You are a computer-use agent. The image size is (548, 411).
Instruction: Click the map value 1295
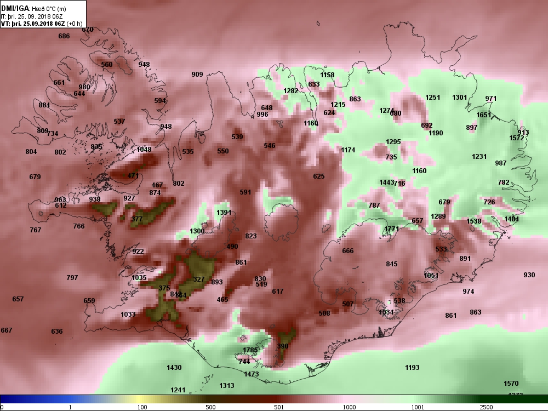(393, 141)
